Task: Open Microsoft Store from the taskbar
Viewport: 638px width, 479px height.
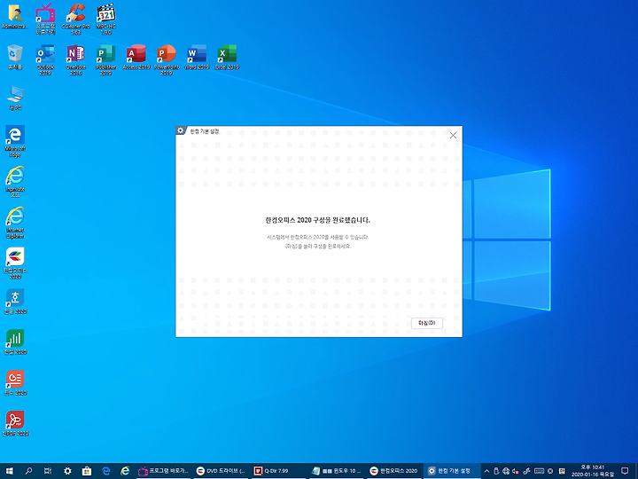Action: point(87,471)
